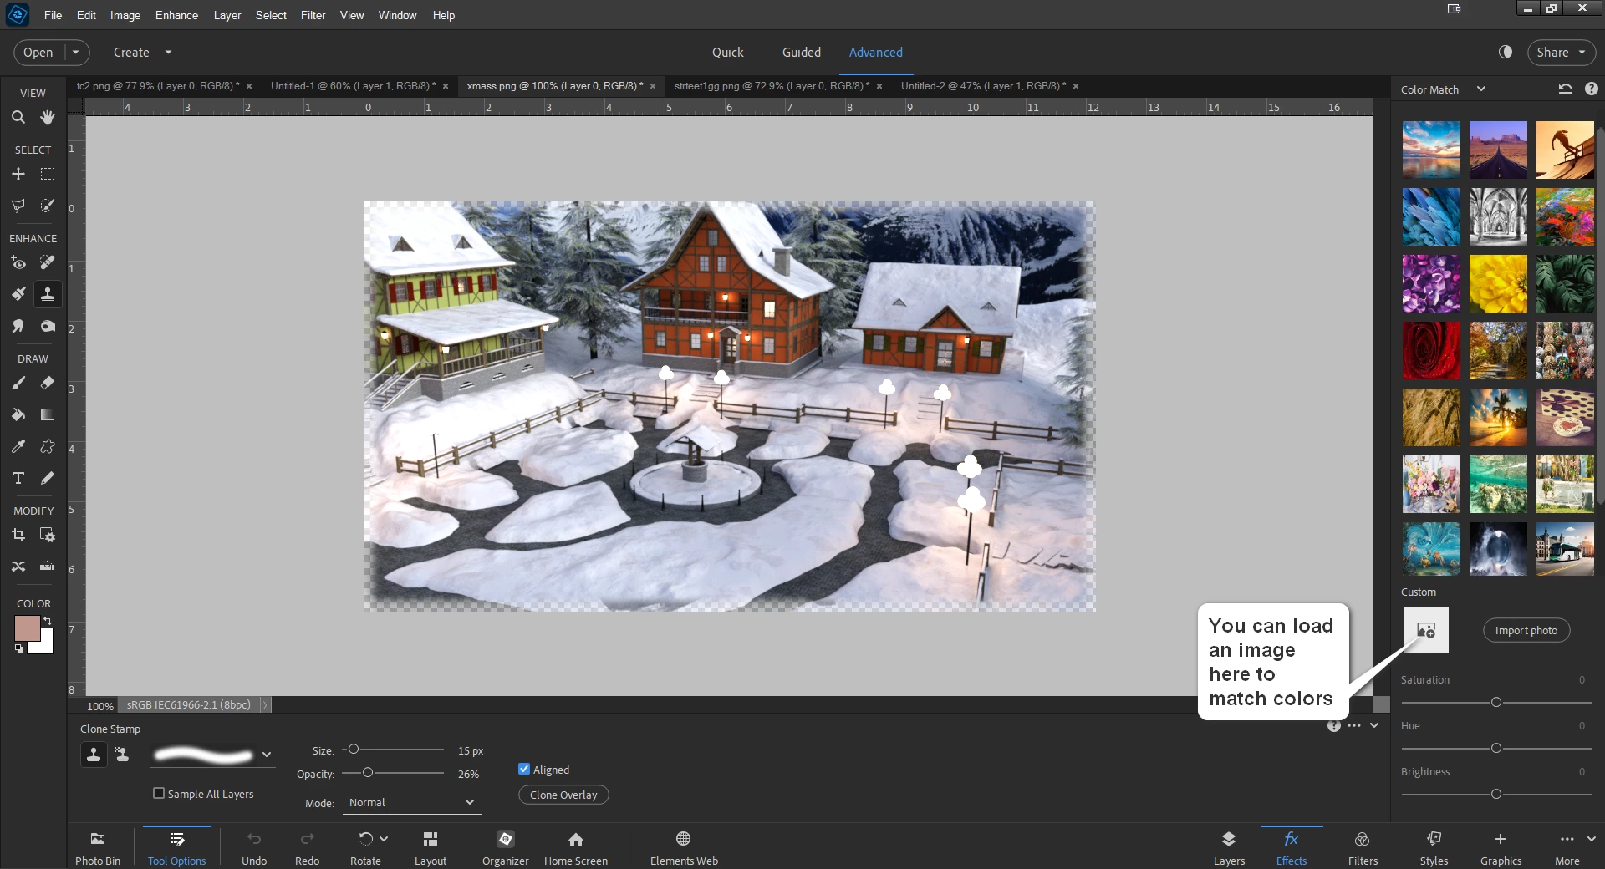This screenshot has width=1605, height=869.
Task: Expand the Share dropdown
Action: (1582, 52)
